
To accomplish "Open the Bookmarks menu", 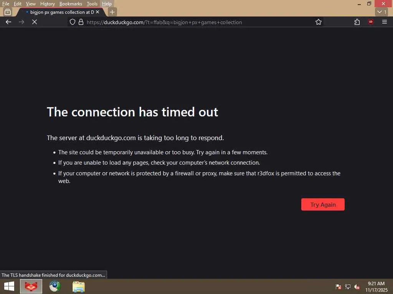I will [x=71, y=4].
